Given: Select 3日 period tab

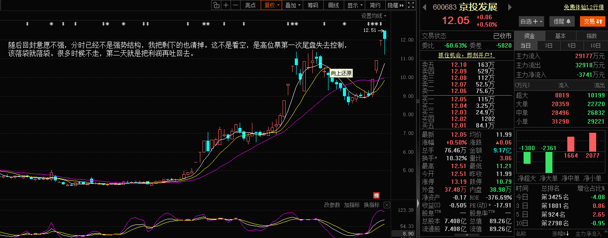Looking at the screenshot, I should tap(549, 45).
